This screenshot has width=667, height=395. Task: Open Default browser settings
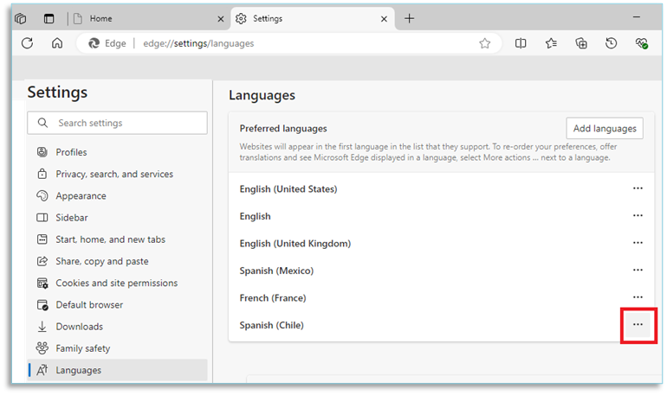[118, 305]
